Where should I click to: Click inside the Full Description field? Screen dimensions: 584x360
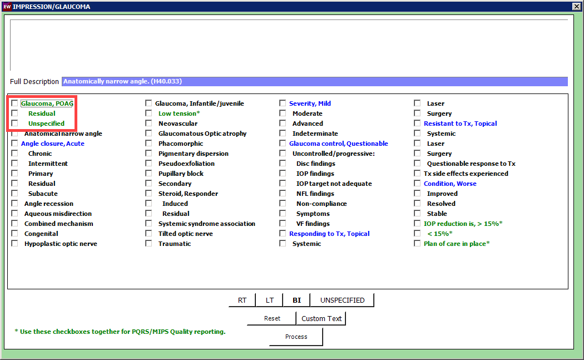pos(314,82)
